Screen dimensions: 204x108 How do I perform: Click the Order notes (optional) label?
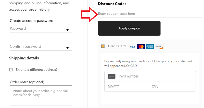click(27, 82)
